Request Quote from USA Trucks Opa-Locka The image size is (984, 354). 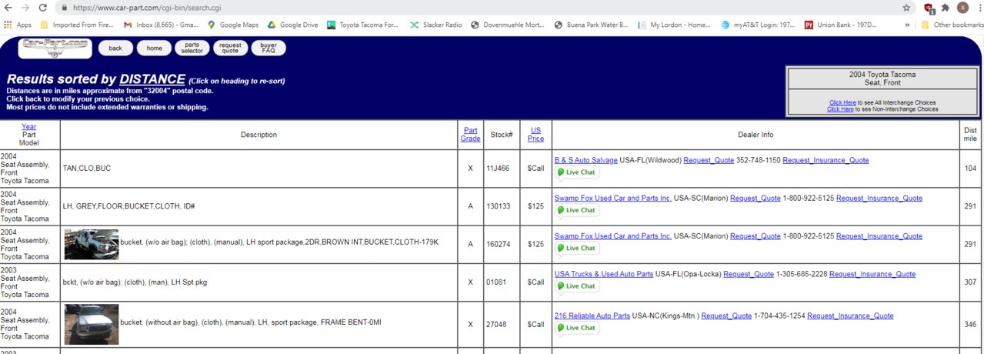click(749, 274)
